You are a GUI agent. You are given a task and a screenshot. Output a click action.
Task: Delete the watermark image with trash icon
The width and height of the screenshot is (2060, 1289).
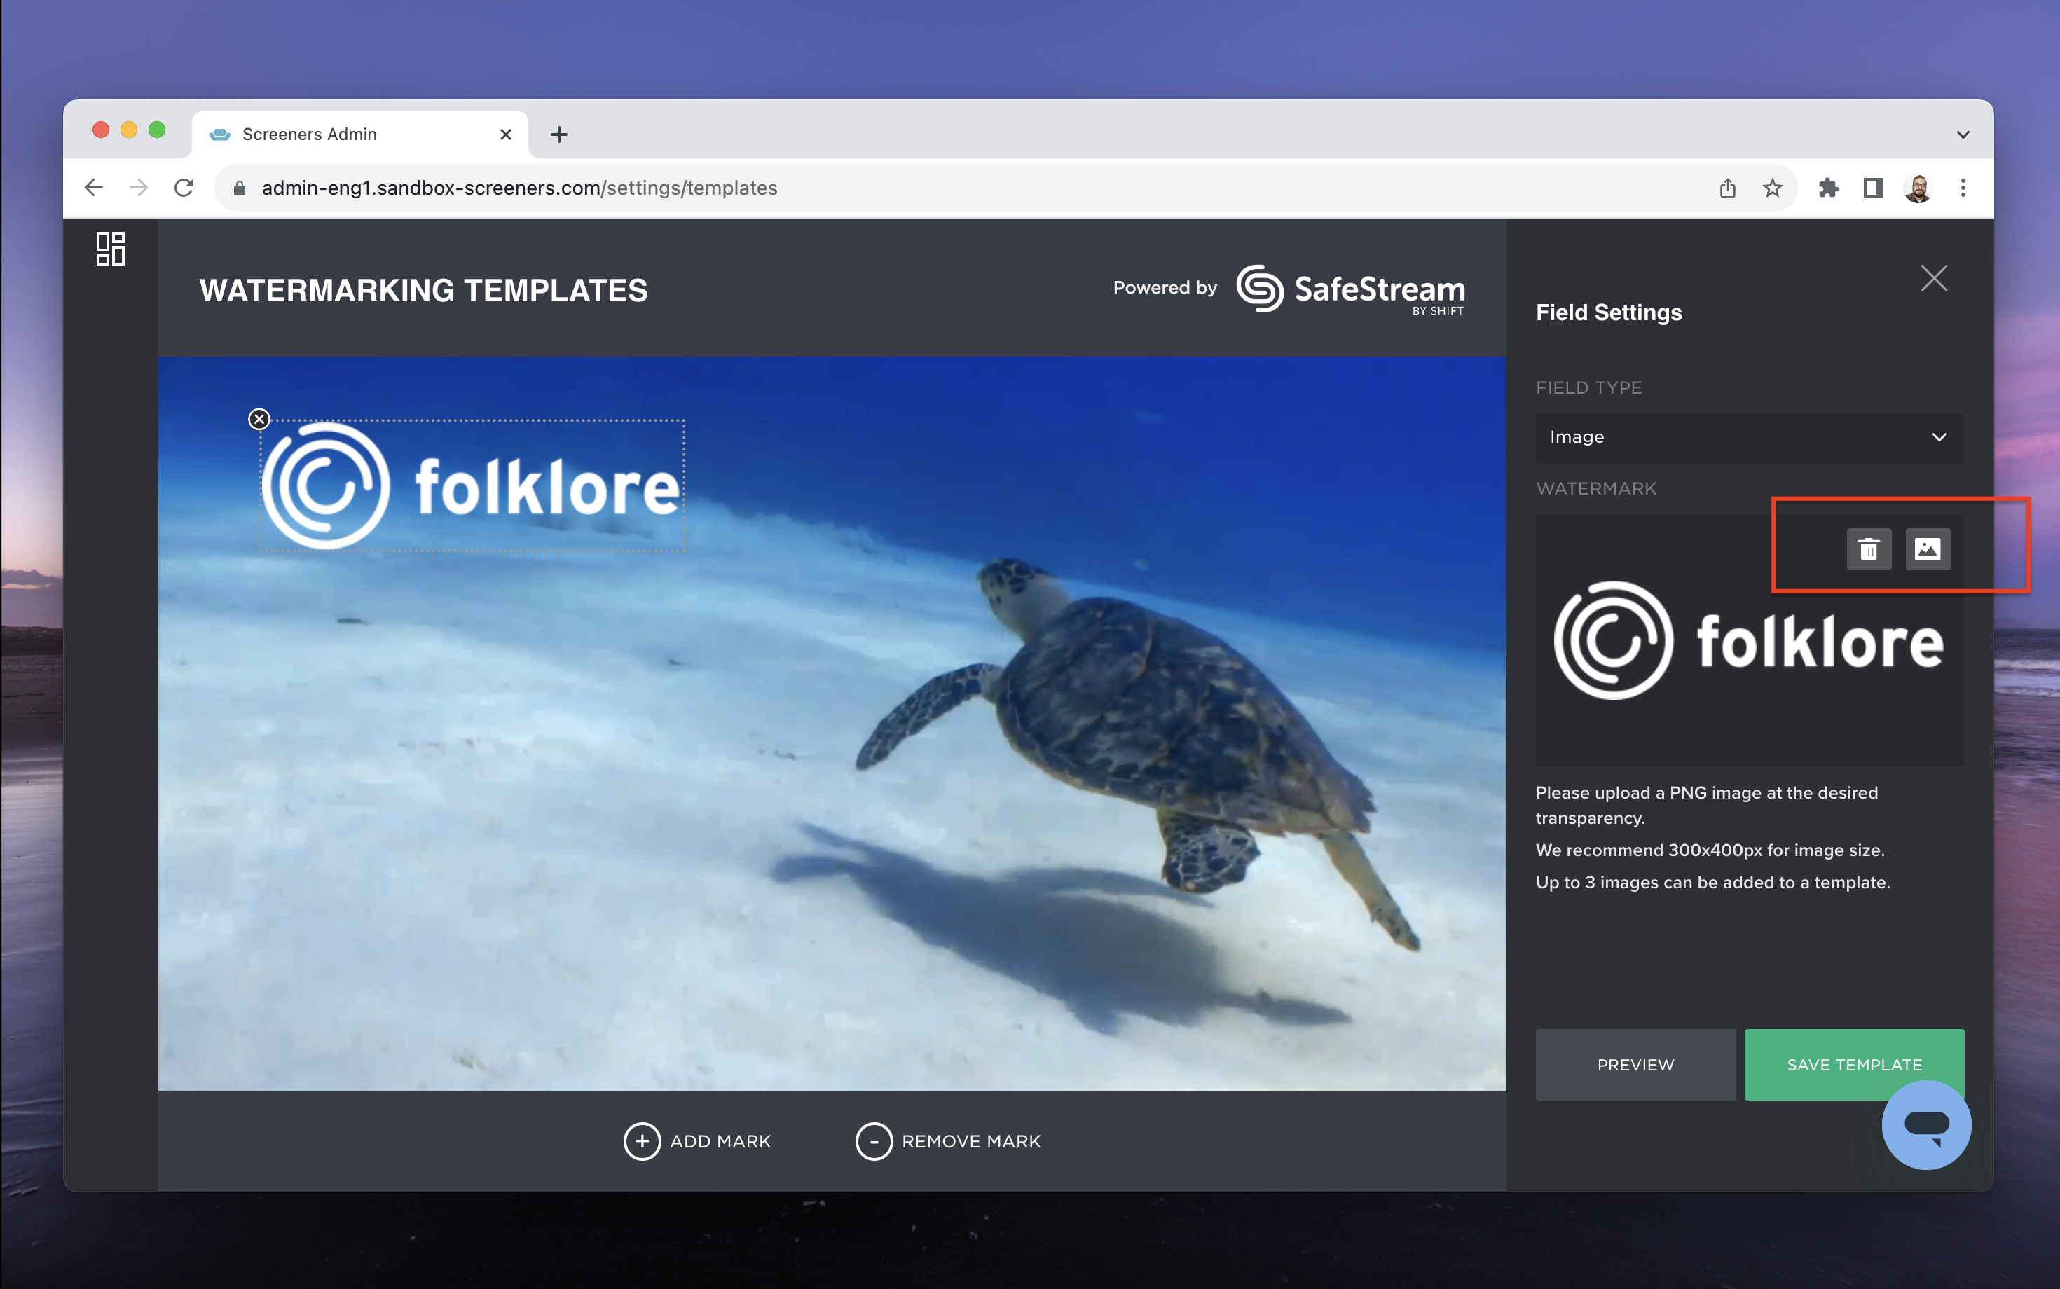point(1868,550)
